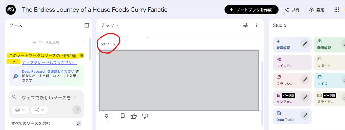This screenshot has height=130, width=345.
Task: Give thumbs down to the response
Action: click(x=145, y=116)
